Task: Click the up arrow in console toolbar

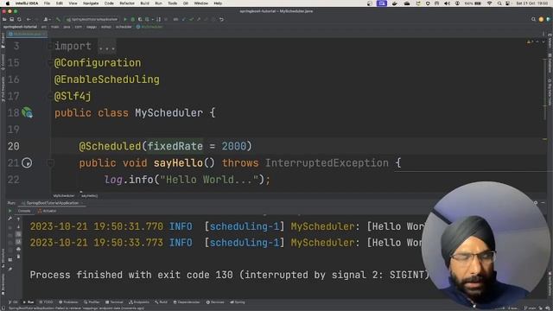Action: [18, 219]
